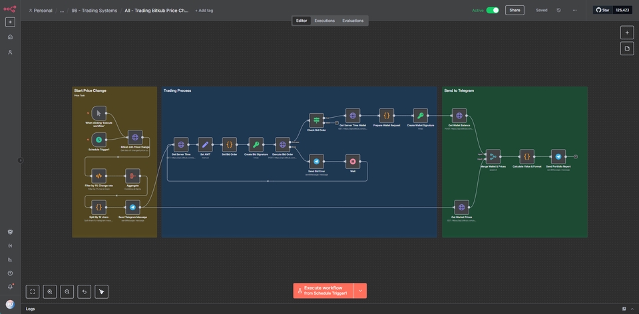Image resolution: width=639 pixels, height=314 pixels.
Task: Click the zoom in magnifier button
Action: (50, 291)
